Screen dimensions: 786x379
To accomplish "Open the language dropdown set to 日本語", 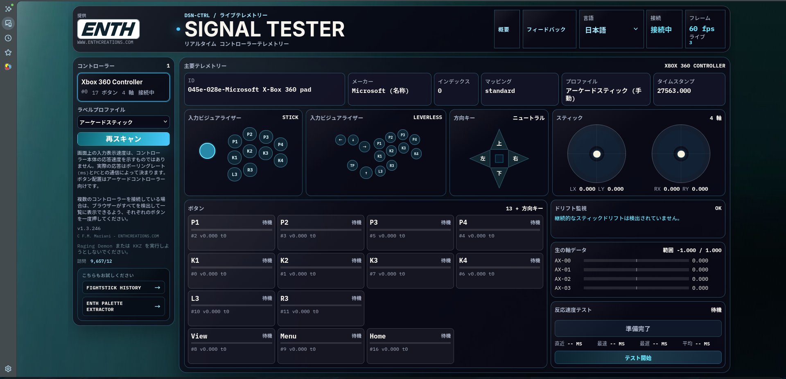I will [x=611, y=30].
